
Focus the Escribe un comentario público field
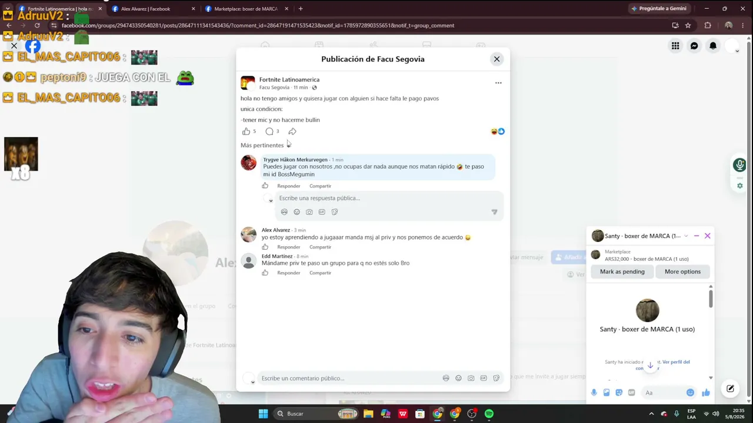(x=348, y=378)
